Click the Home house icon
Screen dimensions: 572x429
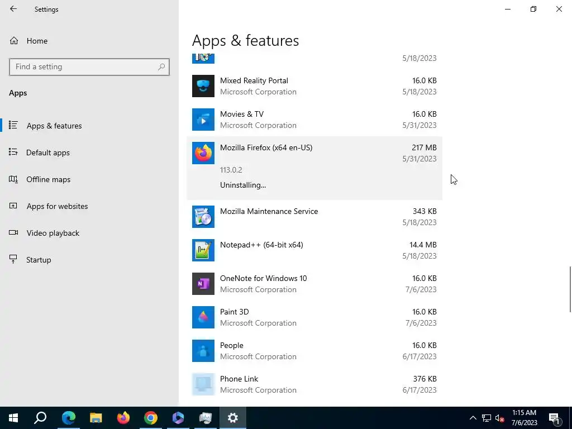point(14,40)
